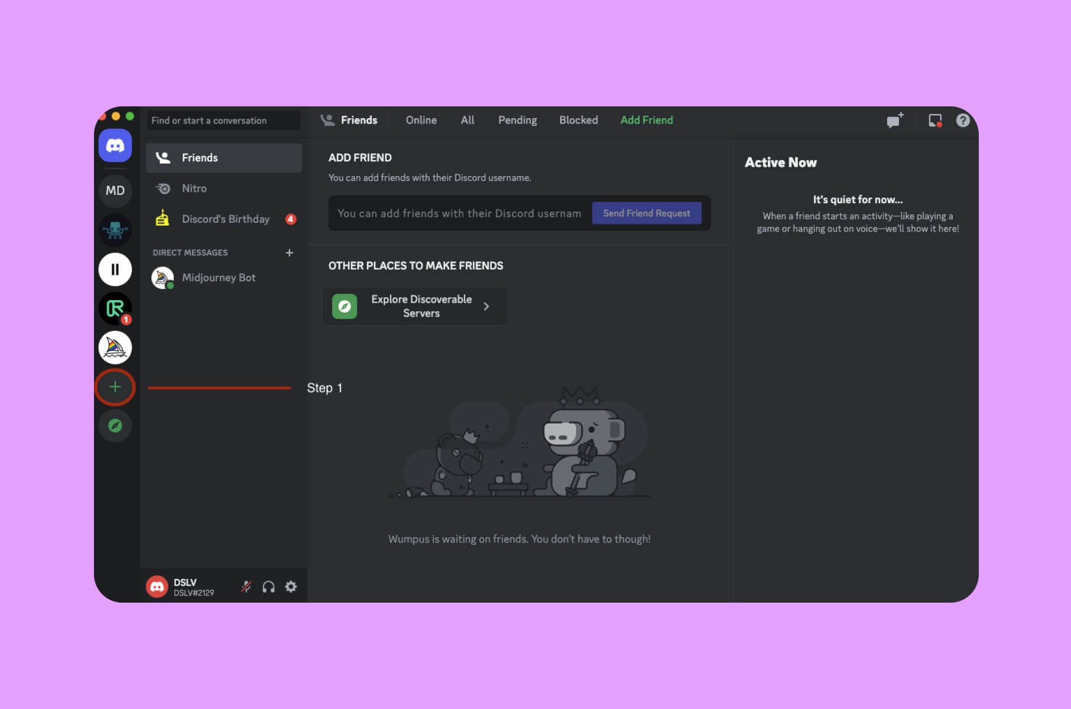The width and height of the screenshot is (1071, 709).
Task: Select Friends in the sidebar
Action: 224,158
